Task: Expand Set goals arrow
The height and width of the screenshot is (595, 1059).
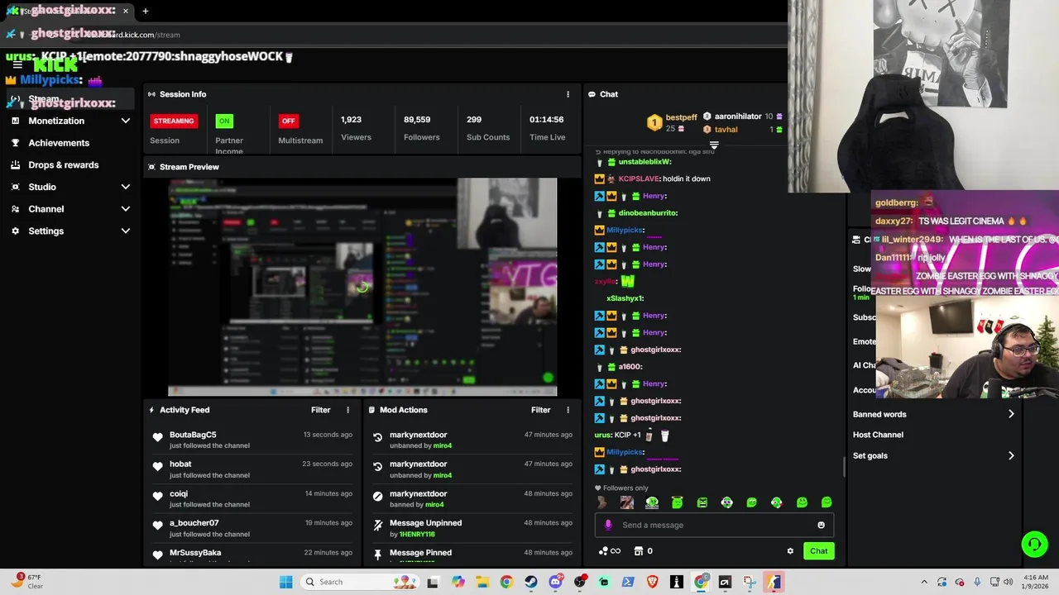Action: 1010,455
